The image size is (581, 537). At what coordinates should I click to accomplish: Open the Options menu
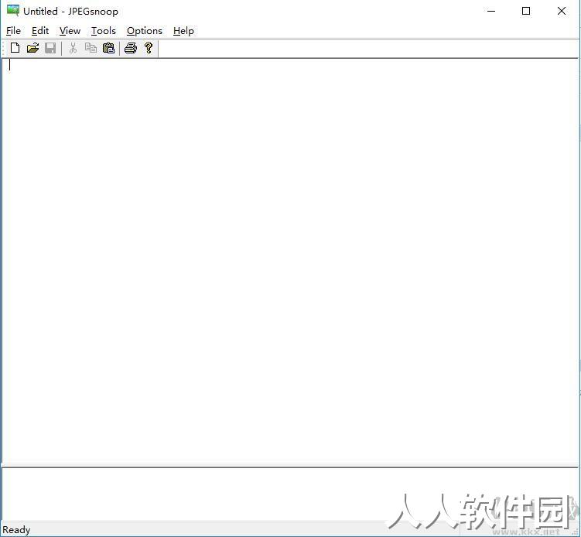pos(145,31)
